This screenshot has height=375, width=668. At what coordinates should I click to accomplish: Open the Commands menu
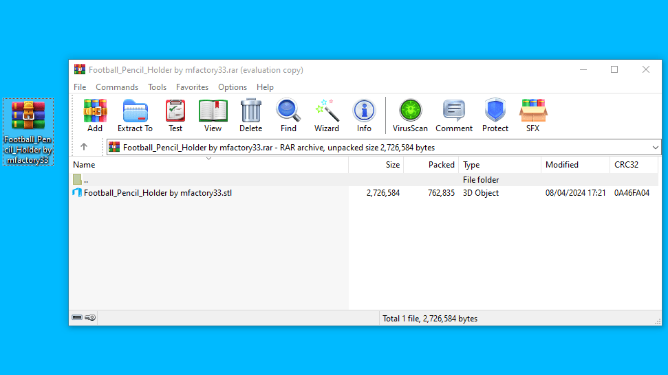coord(117,87)
